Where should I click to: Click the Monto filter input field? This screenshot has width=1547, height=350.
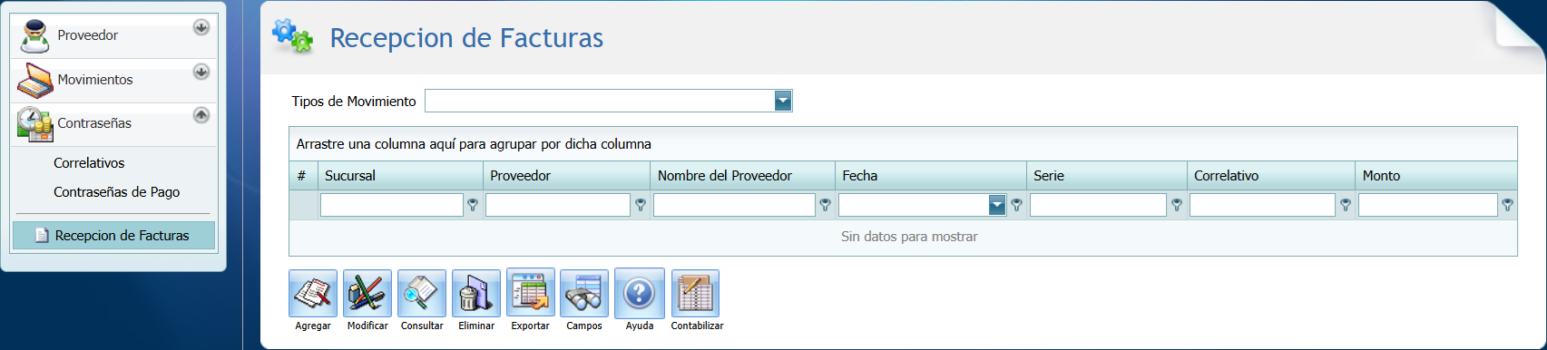pyautogui.click(x=1428, y=206)
